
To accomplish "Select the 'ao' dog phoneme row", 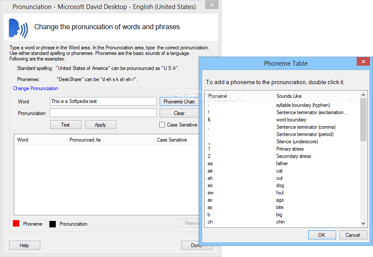I will (x=282, y=185).
